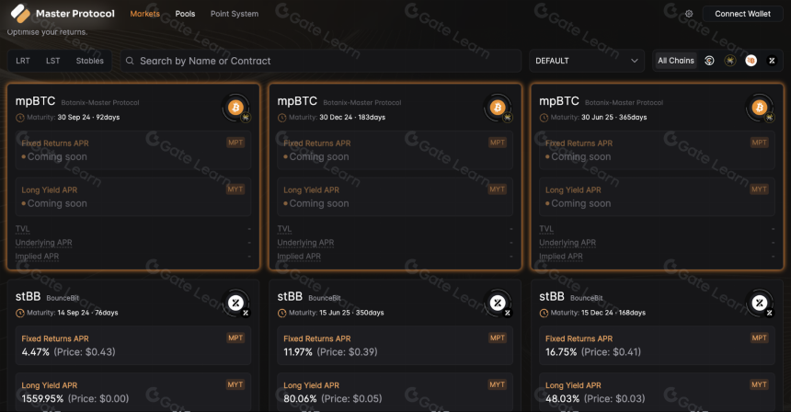
Task: Click maturity clock icon on mpBTC 92days card
Action: (x=20, y=118)
